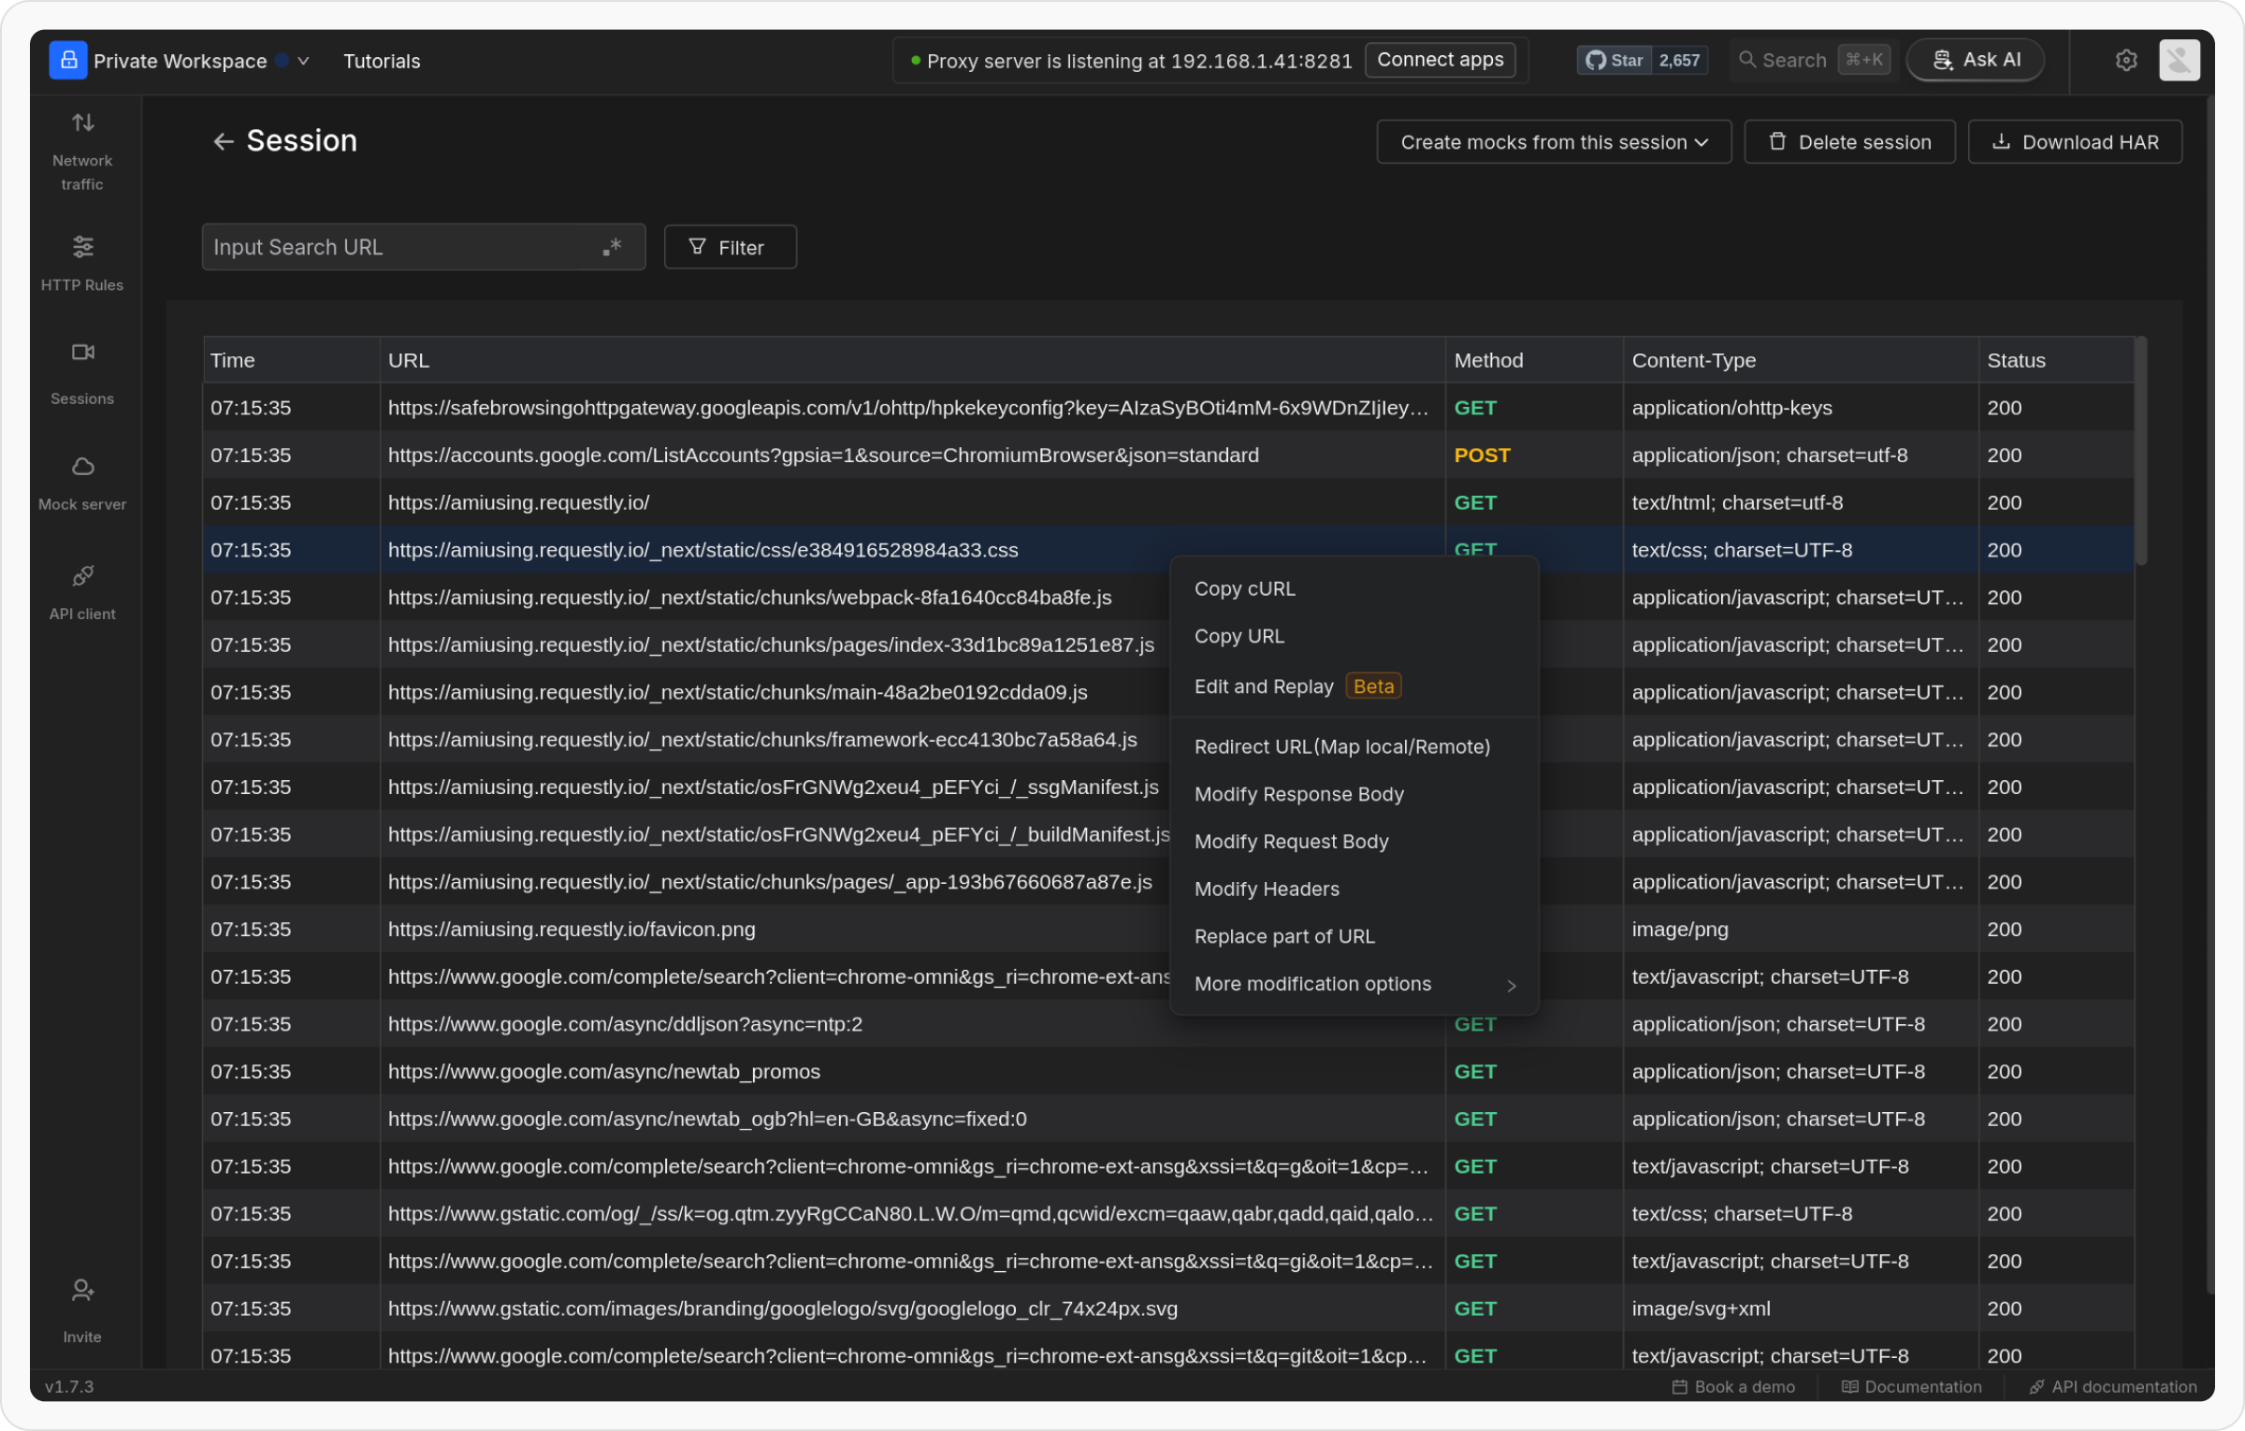Select Copy cURL from context menu
The image size is (2245, 1431).
click(1245, 589)
